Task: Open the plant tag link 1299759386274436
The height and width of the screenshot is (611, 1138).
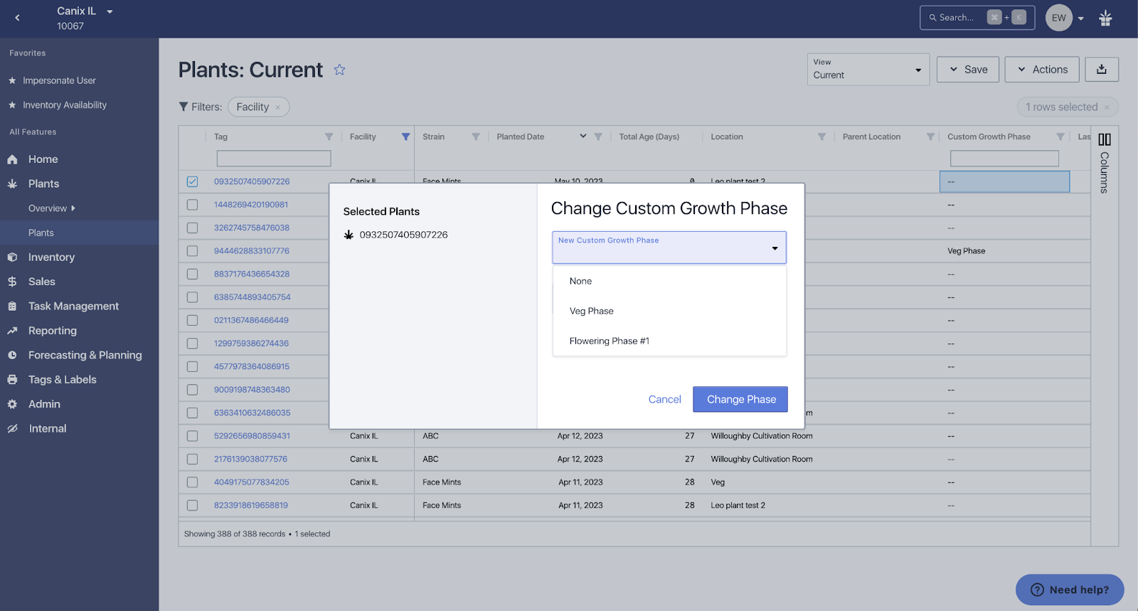Action: 251,344
